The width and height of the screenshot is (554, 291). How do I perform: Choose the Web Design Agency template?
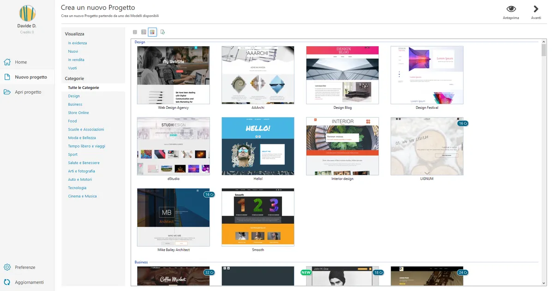coord(173,75)
